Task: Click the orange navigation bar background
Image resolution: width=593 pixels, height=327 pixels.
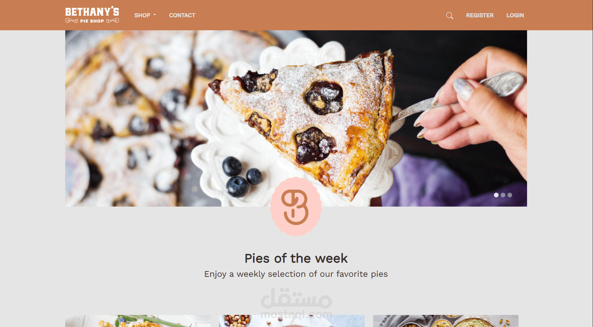Action: [x=321, y=15]
